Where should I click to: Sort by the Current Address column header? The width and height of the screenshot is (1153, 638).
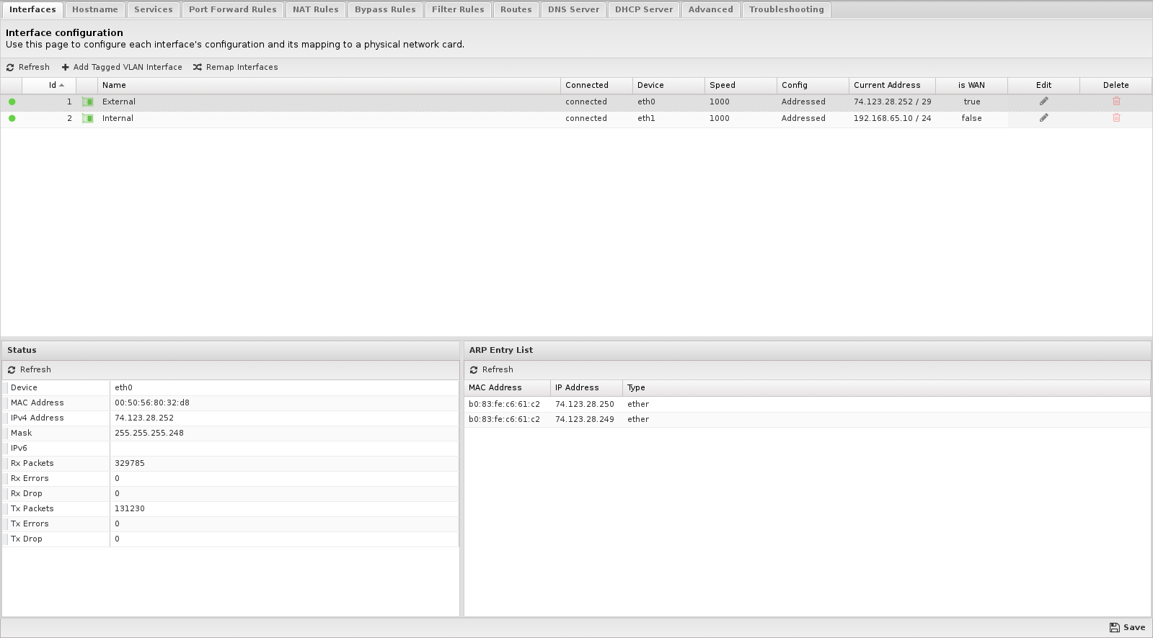coord(887,86)
